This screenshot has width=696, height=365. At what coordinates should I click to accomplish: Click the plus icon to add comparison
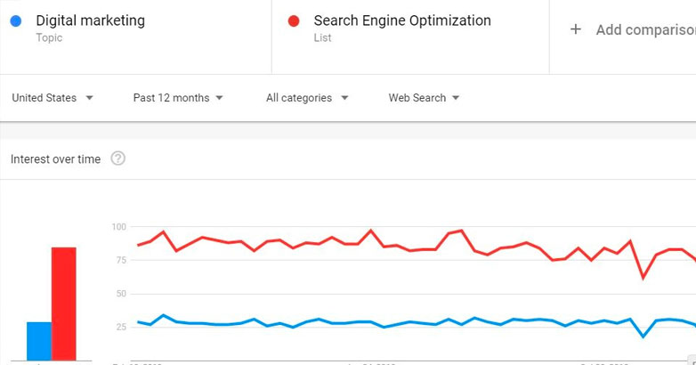[576, 29]
